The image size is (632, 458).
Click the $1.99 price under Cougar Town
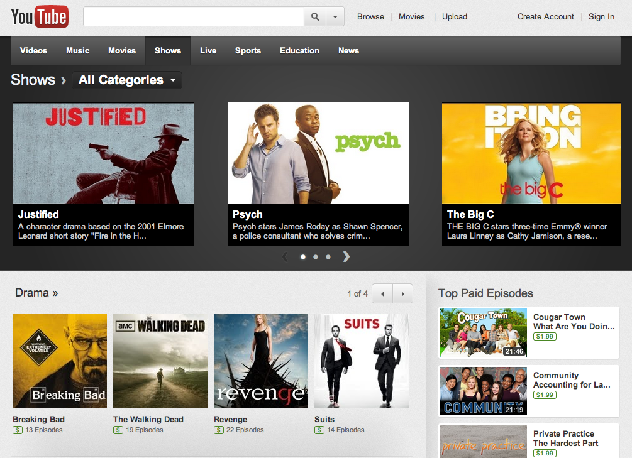click(x=545, y=336)
